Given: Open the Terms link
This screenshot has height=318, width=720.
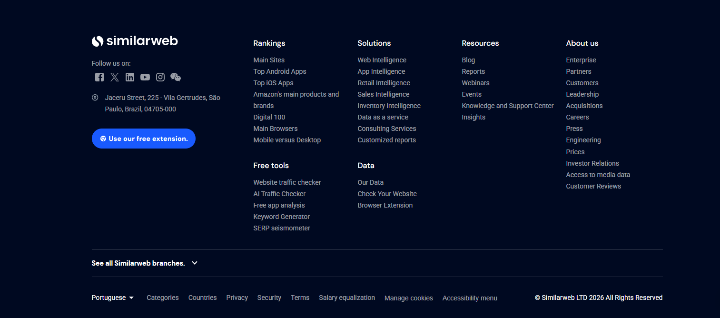Looking at the screenshot, I should point(300,298).
